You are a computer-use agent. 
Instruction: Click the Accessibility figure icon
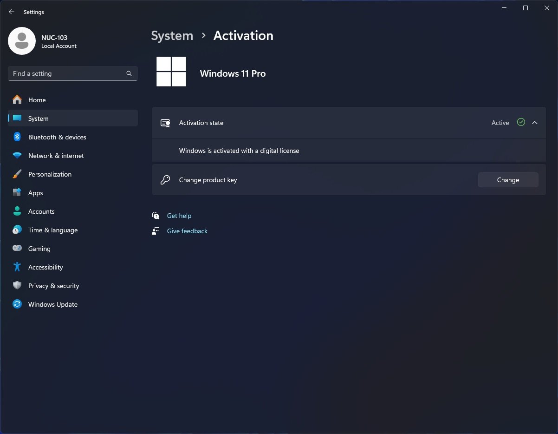[x=17, y=267]
